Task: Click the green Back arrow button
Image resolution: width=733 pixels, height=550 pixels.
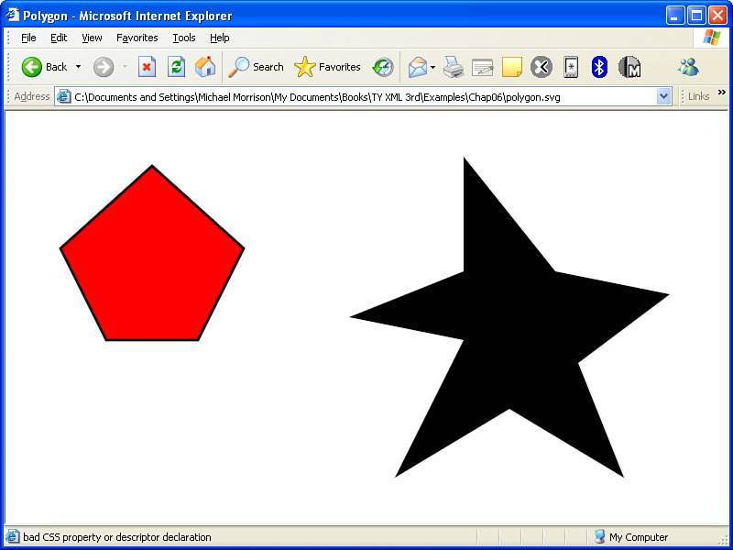Action: click(x=32, y=67)
